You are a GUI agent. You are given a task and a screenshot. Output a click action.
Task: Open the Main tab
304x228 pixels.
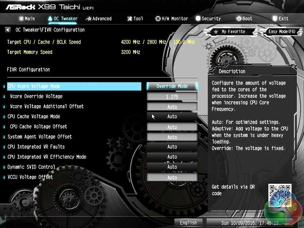[27, 19]
